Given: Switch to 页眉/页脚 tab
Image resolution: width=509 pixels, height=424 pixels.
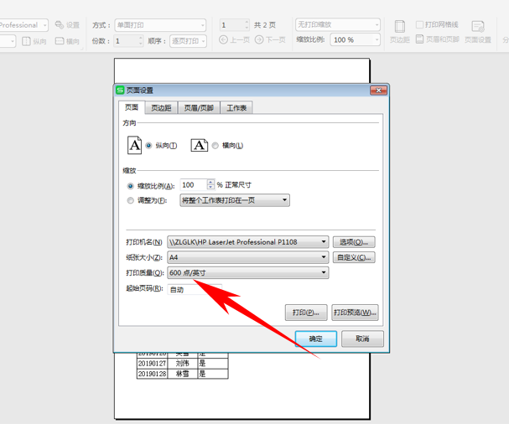Looking at the screenshot, I should 199,108.
